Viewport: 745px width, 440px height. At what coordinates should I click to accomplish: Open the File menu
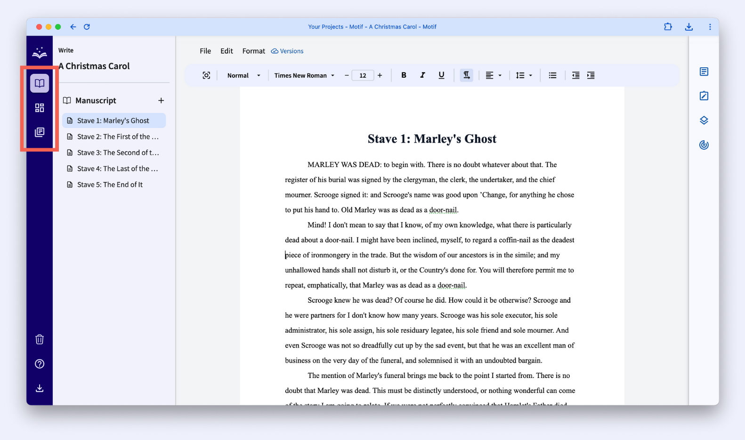tap(205, 51)
